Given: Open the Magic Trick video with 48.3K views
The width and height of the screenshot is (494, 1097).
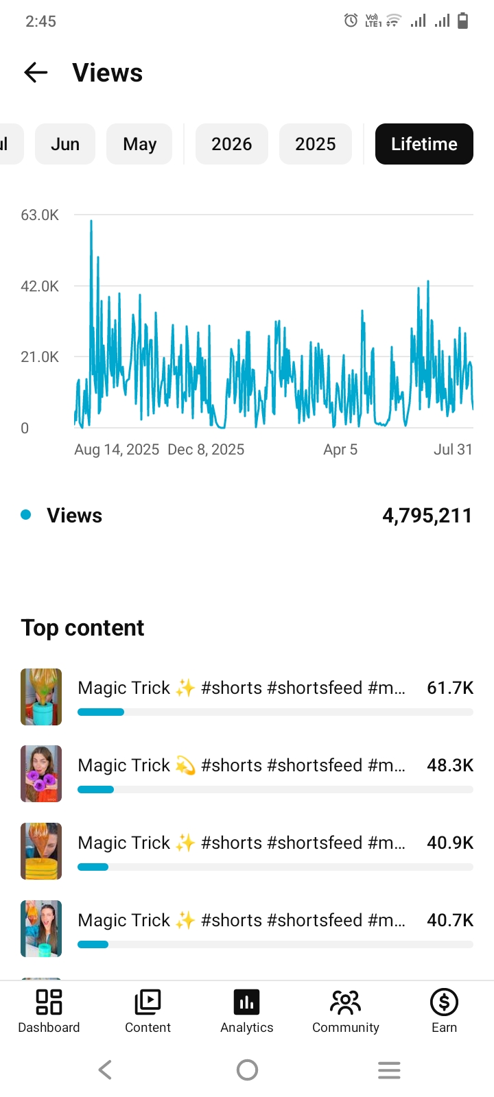Looking at the screenshot, I should [x=247, y=774].
